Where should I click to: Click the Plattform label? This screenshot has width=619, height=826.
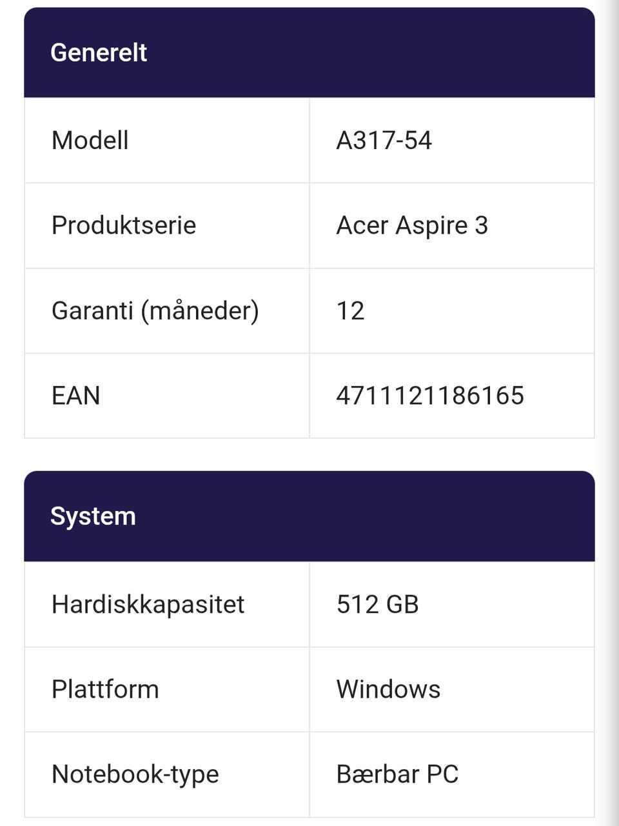click(x=105, y=689)
